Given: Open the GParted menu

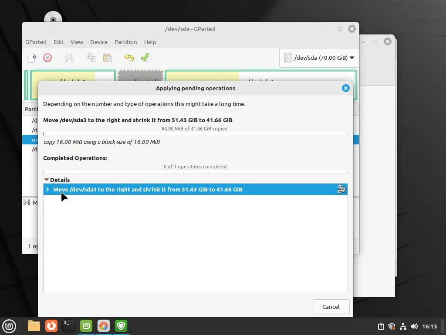Looking at the screenshot, I should tap(36, 42).
